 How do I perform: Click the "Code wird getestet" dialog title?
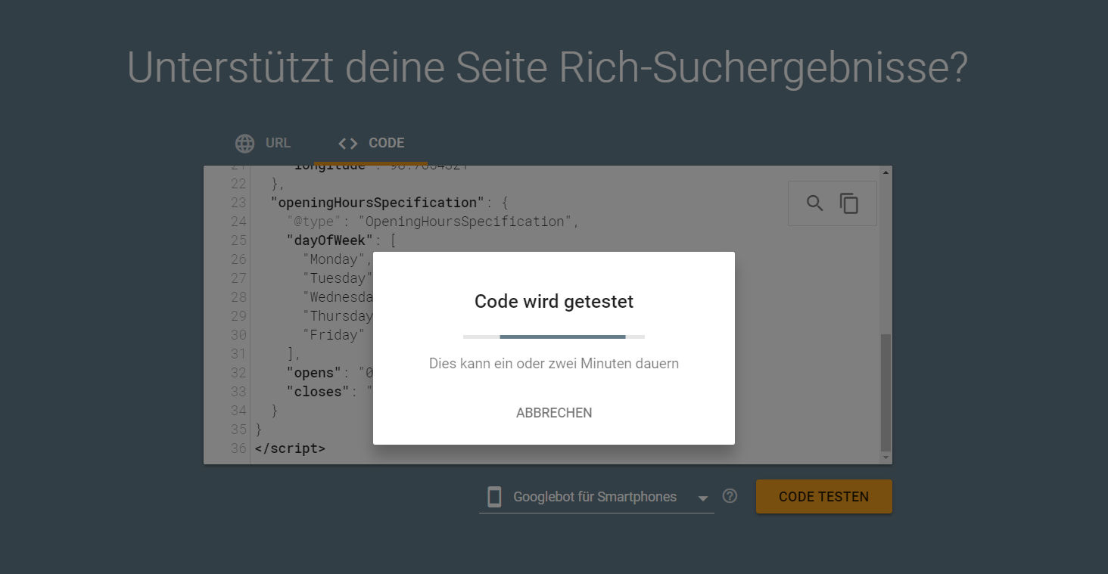coord(554,302)
